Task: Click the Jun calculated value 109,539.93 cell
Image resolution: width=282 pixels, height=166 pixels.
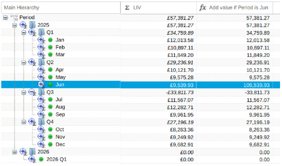Action: point(235,85)
